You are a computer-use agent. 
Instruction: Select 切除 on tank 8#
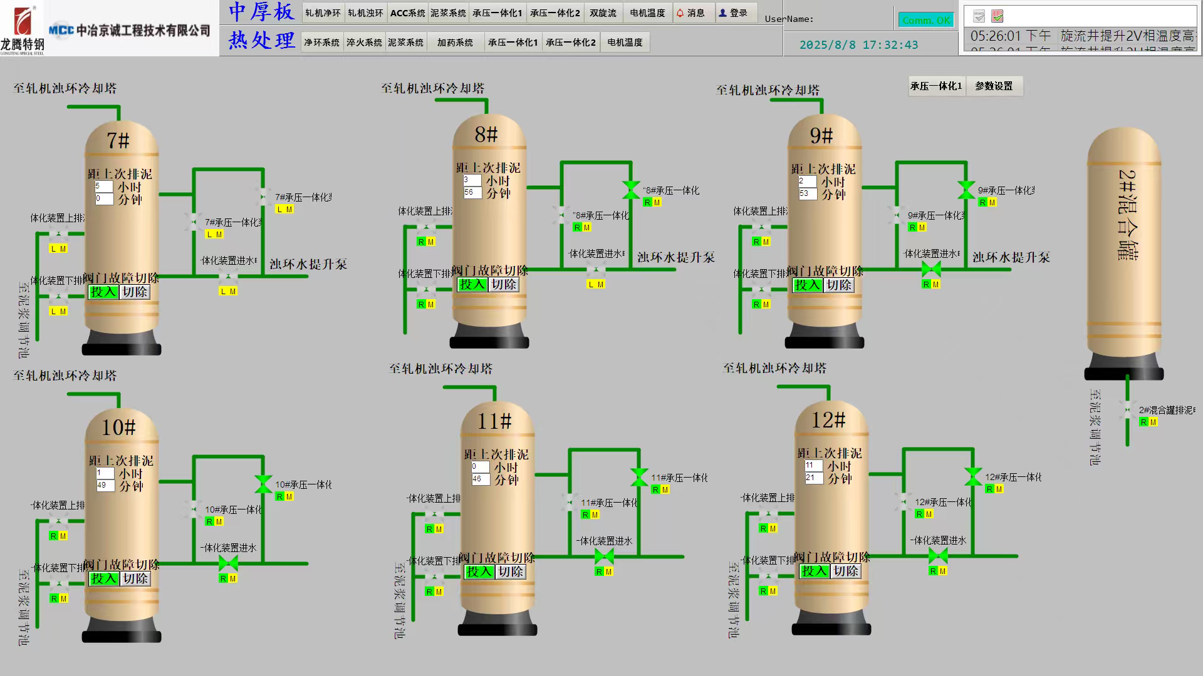[504, 285]
